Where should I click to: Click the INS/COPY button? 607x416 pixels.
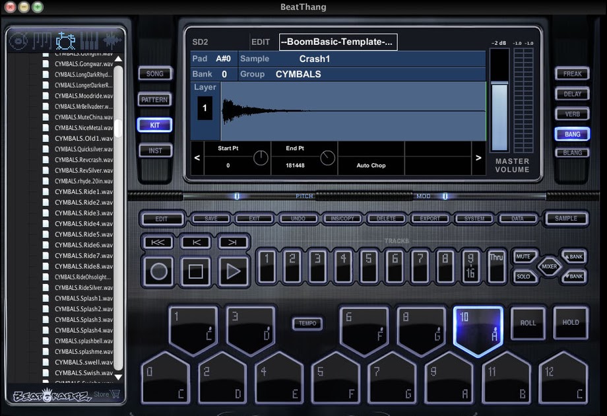pos(342,219)
